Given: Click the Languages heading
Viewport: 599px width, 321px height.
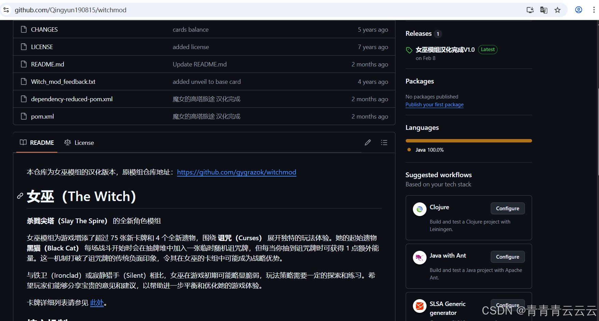Looking at the screenshot, I should (x=422, y=127).
